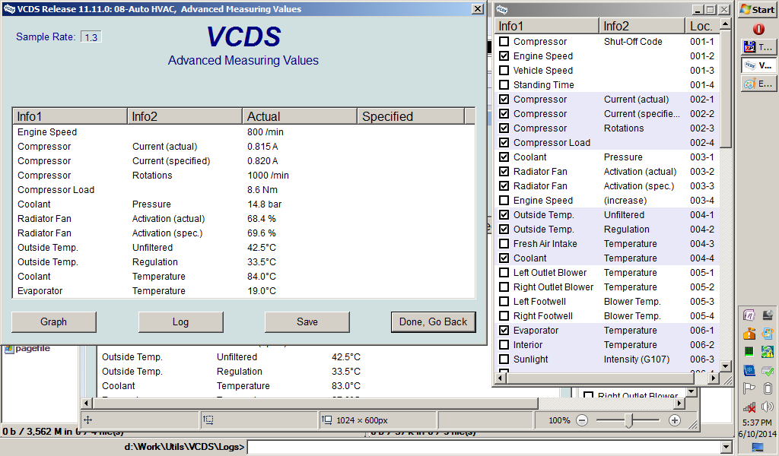Check the Vehicle Speed checkbox

pos(504,71)
